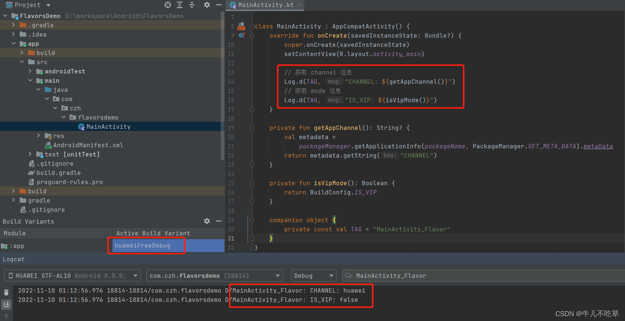Collapse the app module node
This screenshot has height=321, width=625.
(14, 44)
